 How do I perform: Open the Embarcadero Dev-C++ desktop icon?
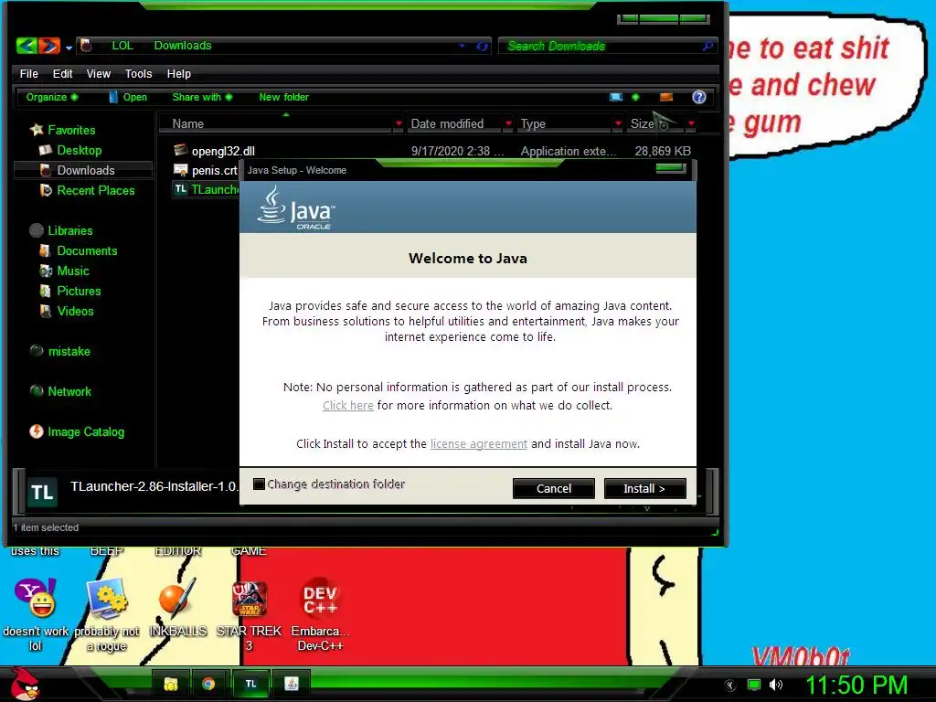[x=320, y=615]
